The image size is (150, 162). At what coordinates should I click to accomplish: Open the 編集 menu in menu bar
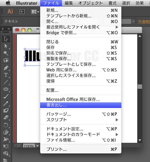click(69, 3)
